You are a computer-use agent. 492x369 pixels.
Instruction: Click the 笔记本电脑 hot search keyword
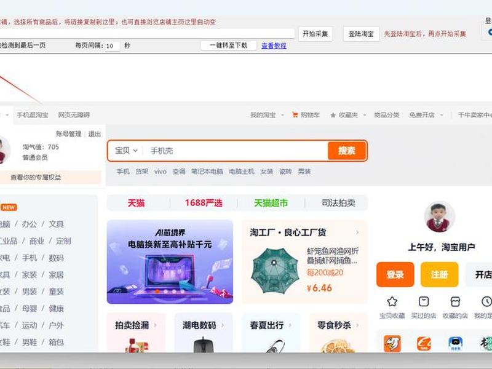pos(207,172)
